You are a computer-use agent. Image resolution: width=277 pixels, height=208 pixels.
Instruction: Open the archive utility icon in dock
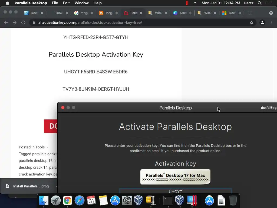tap(150, 200)
